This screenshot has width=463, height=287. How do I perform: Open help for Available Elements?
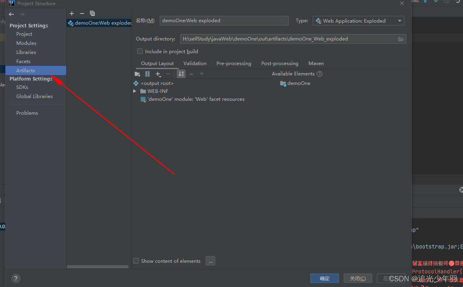pos(320,74)
